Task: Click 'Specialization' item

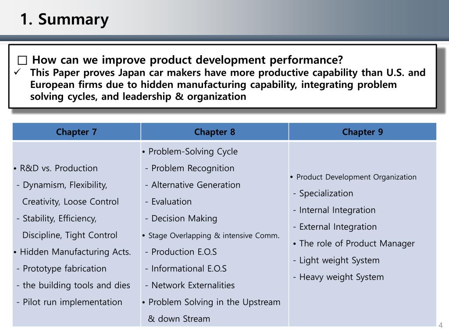Action: pos(326,193)
